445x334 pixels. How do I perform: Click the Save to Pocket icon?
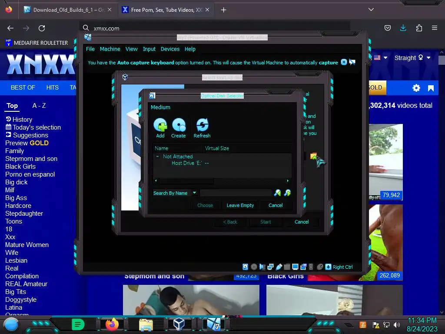tap(387, 28)
